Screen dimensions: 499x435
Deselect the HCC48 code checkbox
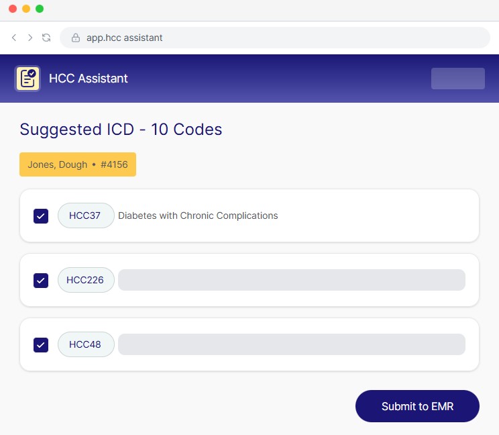pos(41,344)
